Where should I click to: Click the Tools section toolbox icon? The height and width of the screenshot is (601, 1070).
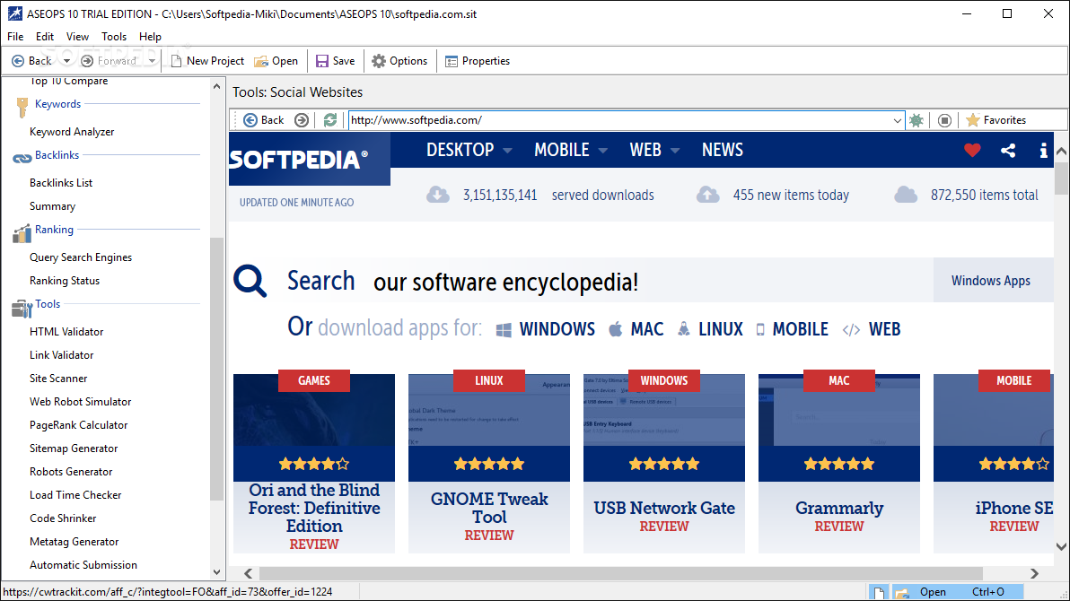22,309
